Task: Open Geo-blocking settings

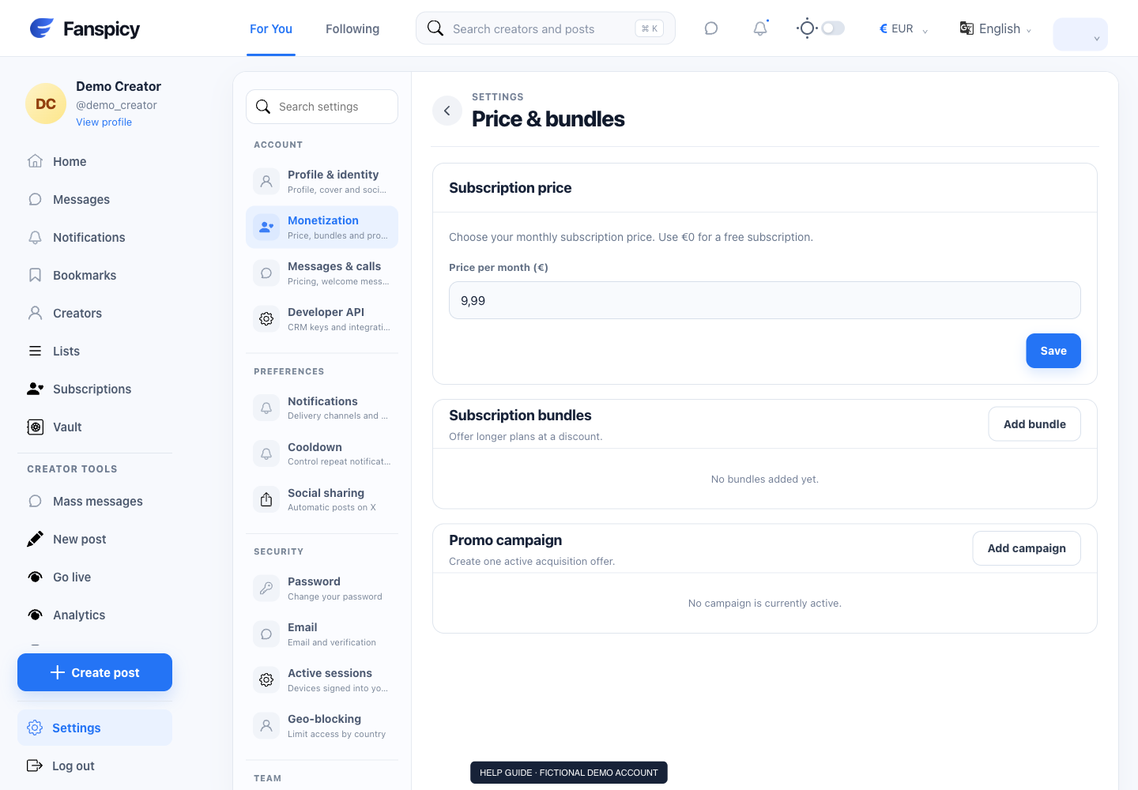Action: [x=322, y=725]
